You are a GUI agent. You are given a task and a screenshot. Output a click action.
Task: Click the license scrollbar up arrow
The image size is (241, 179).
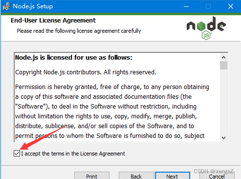tap(223, 57)
